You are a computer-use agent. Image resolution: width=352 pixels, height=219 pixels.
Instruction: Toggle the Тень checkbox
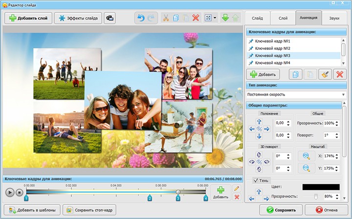[255, 180]
